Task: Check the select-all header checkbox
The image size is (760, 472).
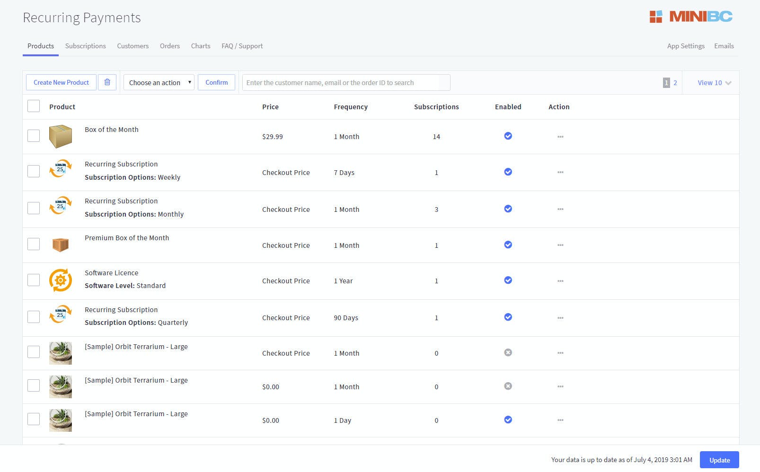Action: point(34,106)
